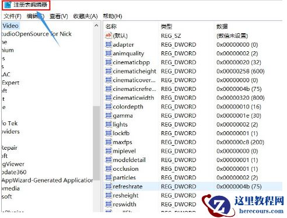The height and width of the screenshot is (218, 287).
Task: Click the lights DWORD icon
Action: (x=108, y=124)
